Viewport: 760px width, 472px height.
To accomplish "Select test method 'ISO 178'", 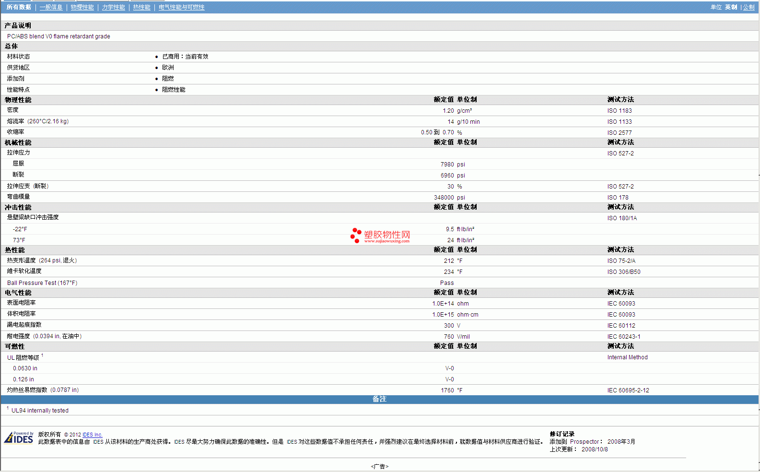I will click(618, 198).
